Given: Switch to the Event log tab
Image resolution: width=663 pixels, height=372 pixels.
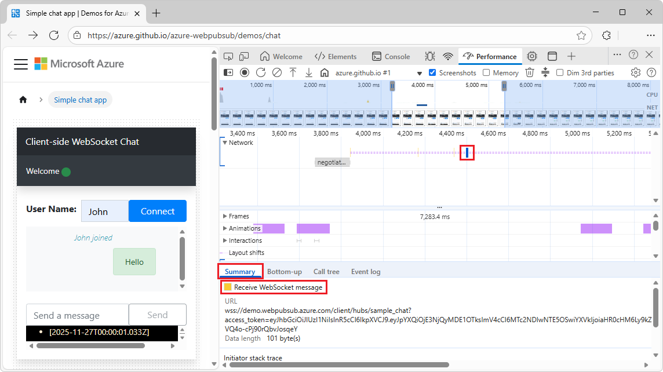Looking at the screenshot, I should [366, 271].
